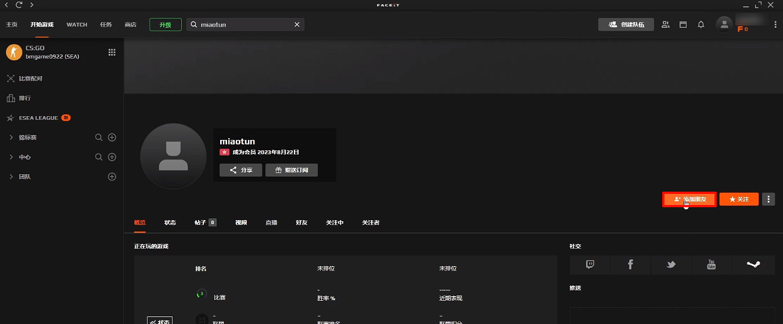
Task: Open the account avatar in header
Action: [x=724, y=24]
